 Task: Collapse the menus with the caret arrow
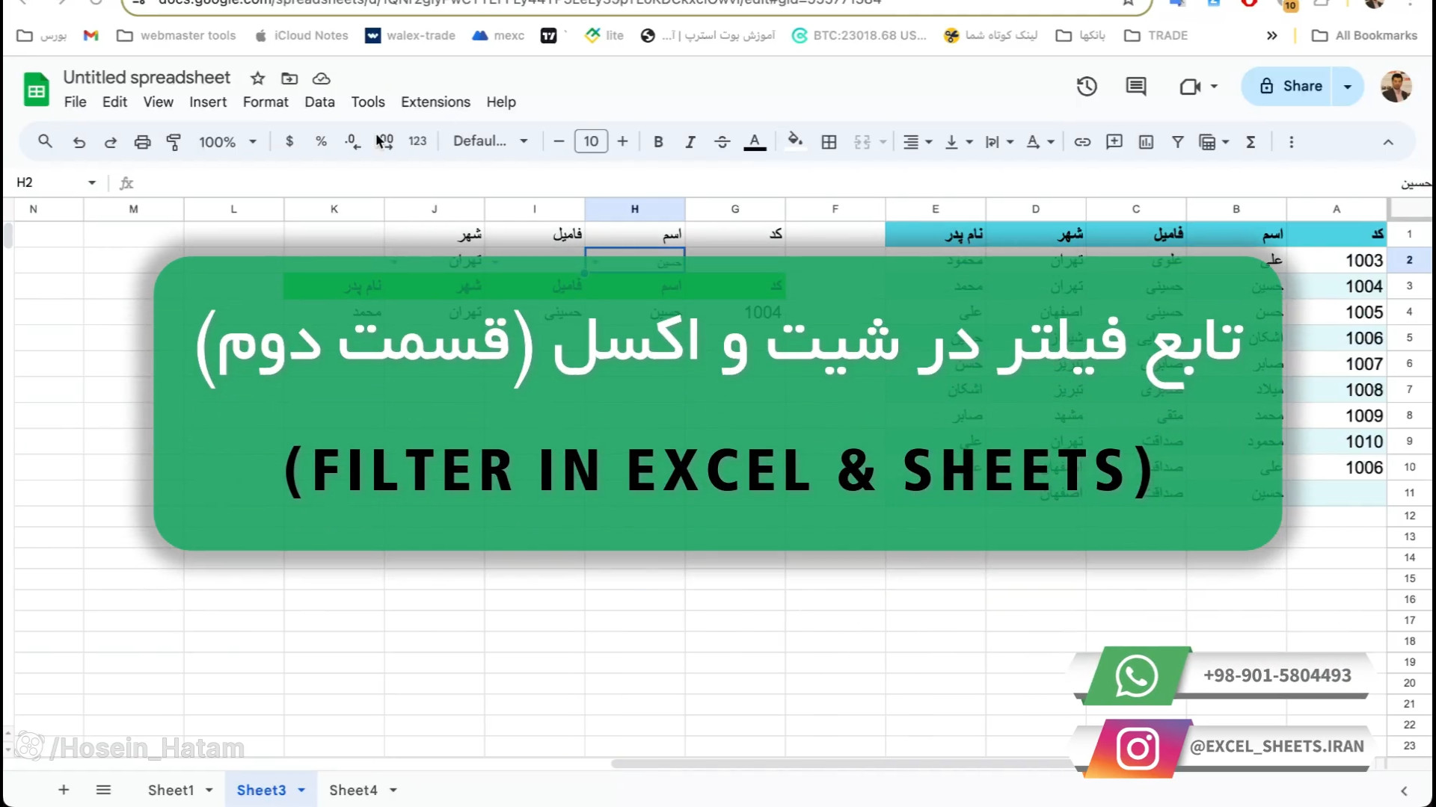(1388, 142)
